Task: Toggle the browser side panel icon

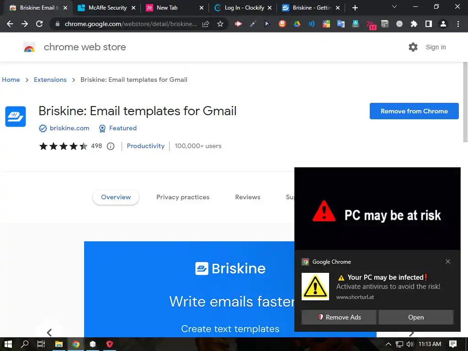Action: [x=429, y=24]
